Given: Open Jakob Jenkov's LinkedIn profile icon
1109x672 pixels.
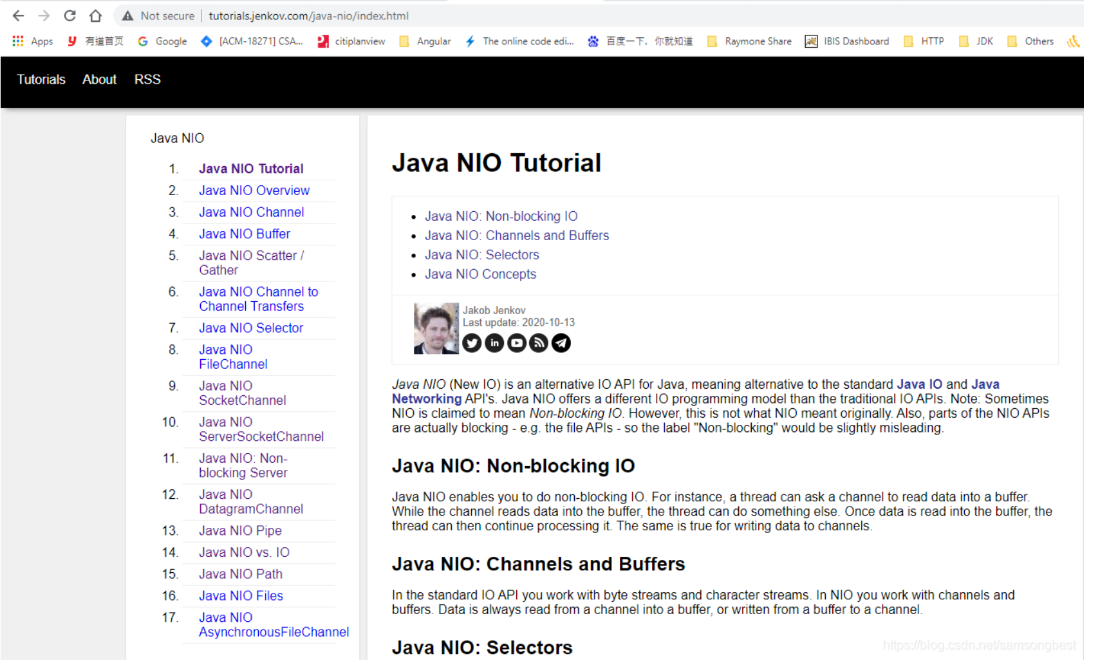Looking at the screenshot, I should pos(494,343).
